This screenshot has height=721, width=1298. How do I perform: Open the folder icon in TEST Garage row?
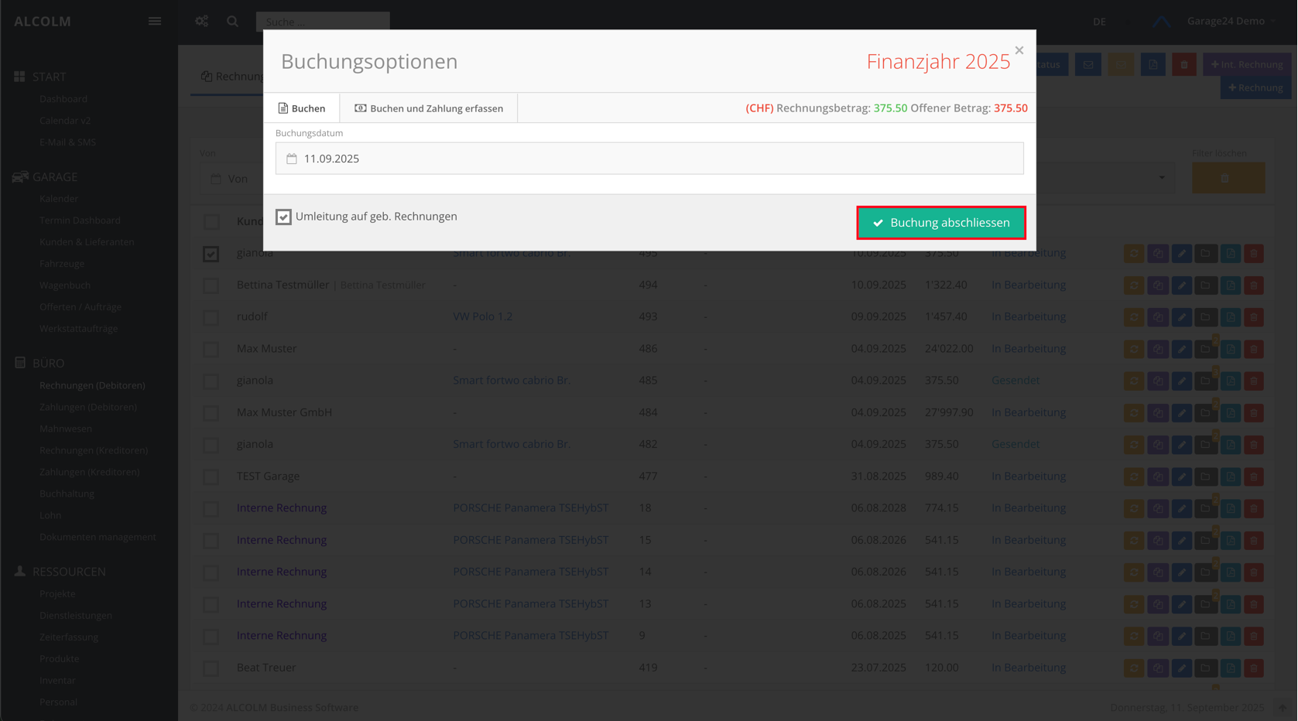point(1205,477)
